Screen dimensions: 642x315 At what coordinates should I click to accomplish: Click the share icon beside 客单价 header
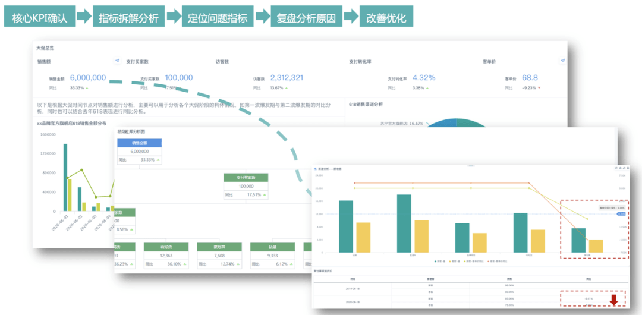562,61
